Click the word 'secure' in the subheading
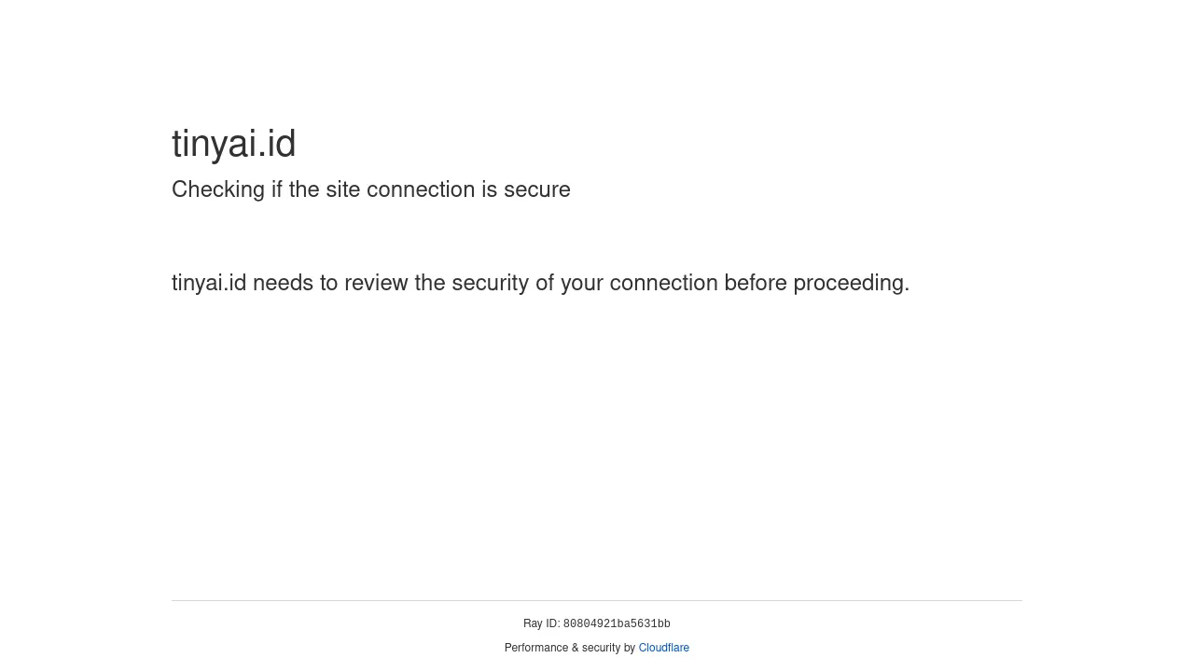 (536, 189)
